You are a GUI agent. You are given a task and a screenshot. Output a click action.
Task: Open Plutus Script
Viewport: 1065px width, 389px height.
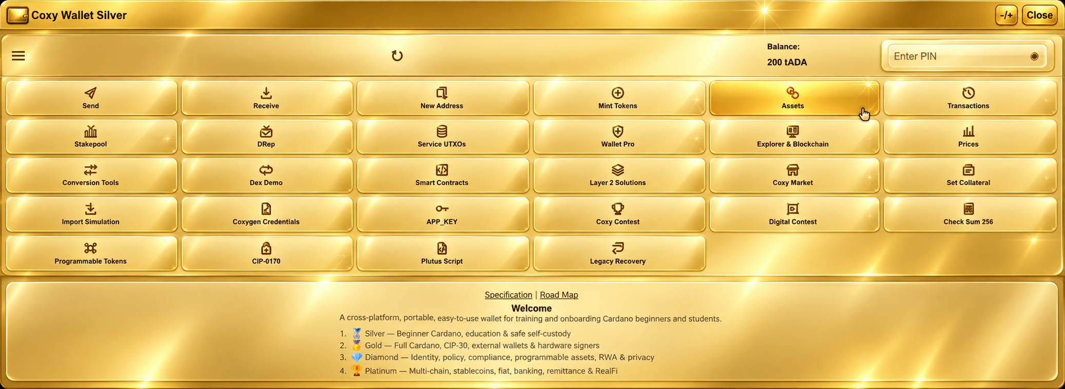442,254
